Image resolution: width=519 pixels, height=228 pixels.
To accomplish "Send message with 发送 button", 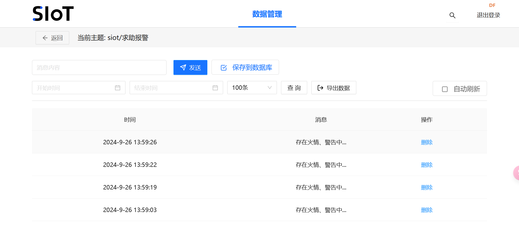I will click(x=190, y=67).
